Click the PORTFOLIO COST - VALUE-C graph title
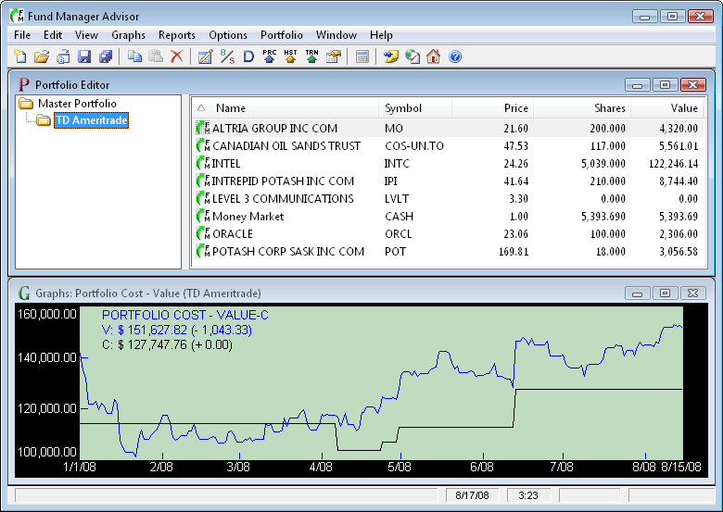 coord(184,315)
